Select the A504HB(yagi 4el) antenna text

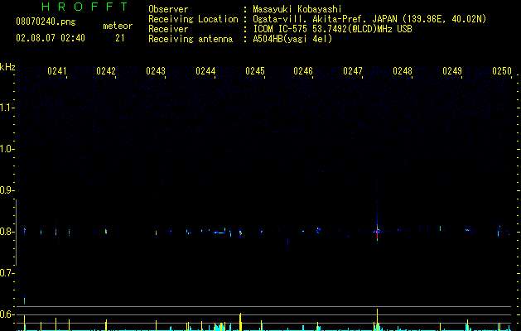[x=292, y=39]
